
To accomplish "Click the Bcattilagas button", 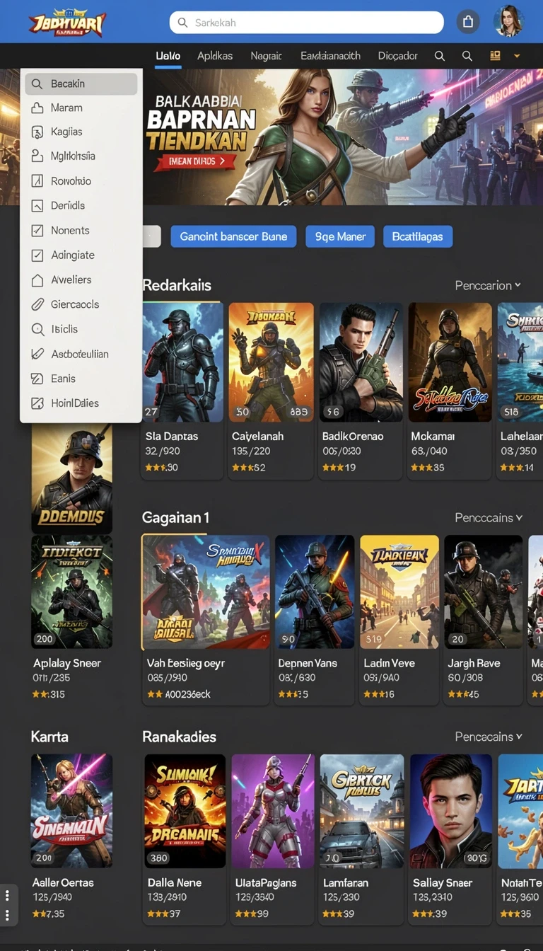I will (x=417, y=236).
